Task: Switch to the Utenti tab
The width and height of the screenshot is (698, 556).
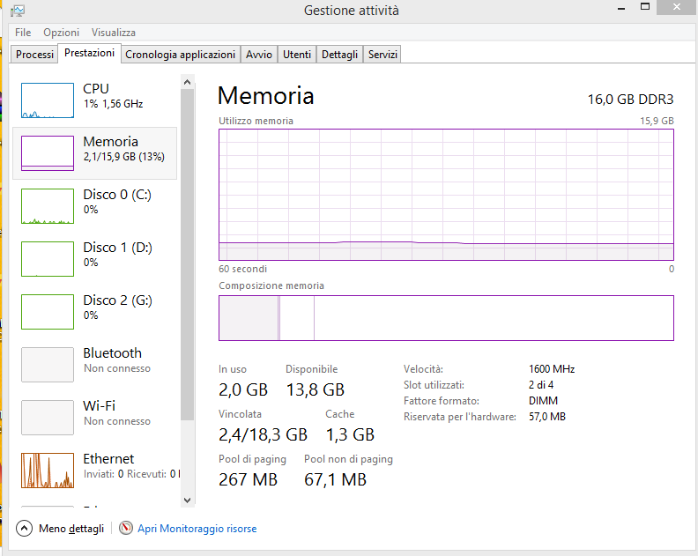Action: click(297, 55)
